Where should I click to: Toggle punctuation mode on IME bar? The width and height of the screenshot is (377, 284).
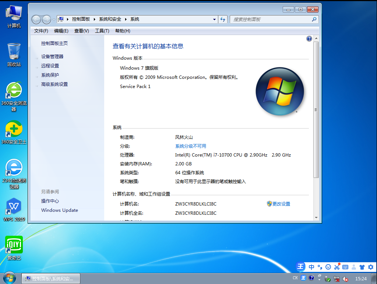[x=320, y=267]
